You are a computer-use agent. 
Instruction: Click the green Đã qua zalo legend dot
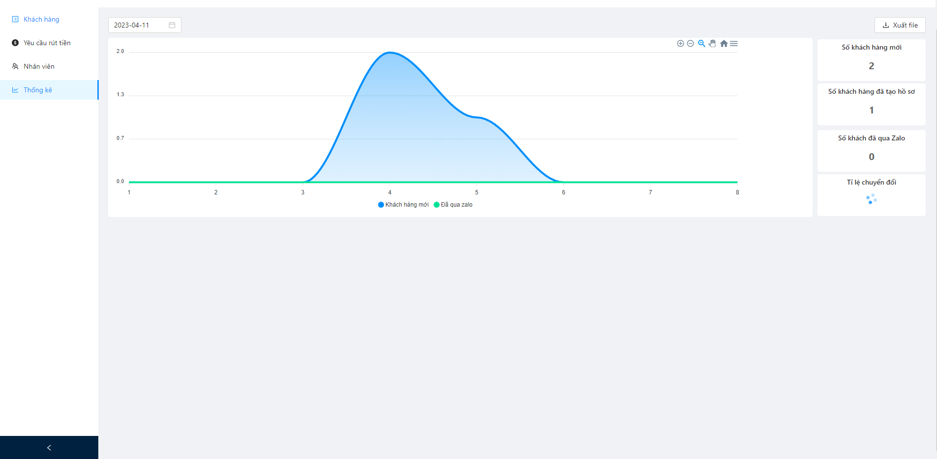click(437, 205)
